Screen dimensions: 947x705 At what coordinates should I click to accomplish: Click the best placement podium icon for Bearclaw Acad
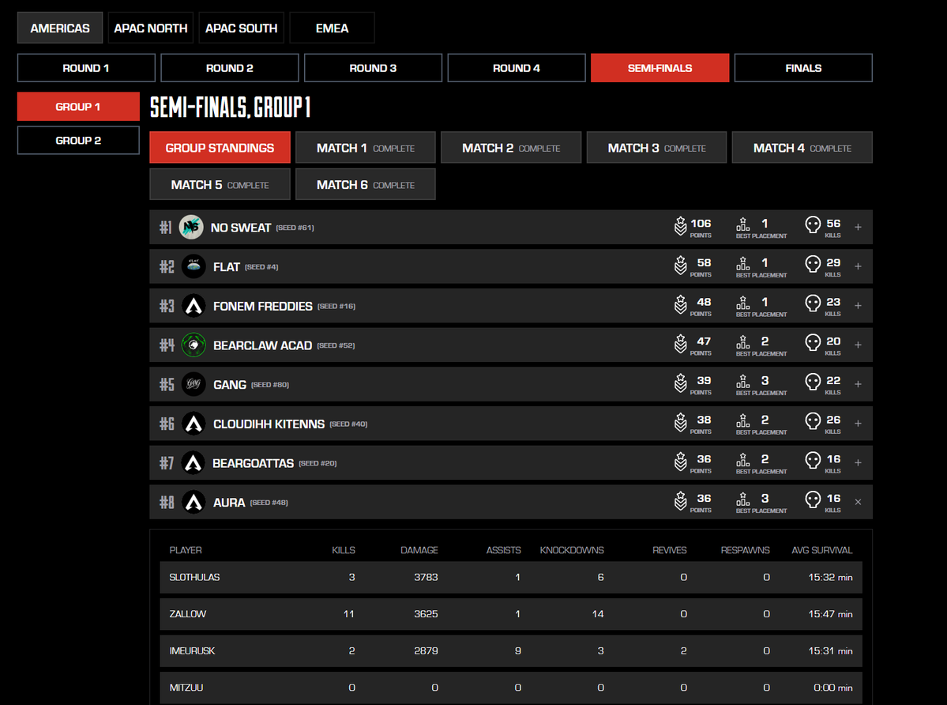pyautogui.click(x=743, y=342)
